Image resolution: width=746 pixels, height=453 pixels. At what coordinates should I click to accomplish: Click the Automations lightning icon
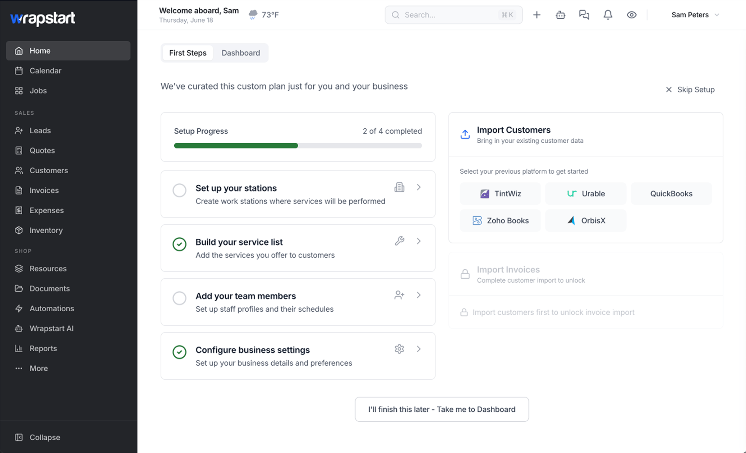[x=19, y=308]
